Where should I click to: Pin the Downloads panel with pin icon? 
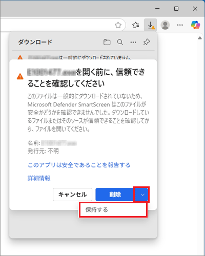147,42
